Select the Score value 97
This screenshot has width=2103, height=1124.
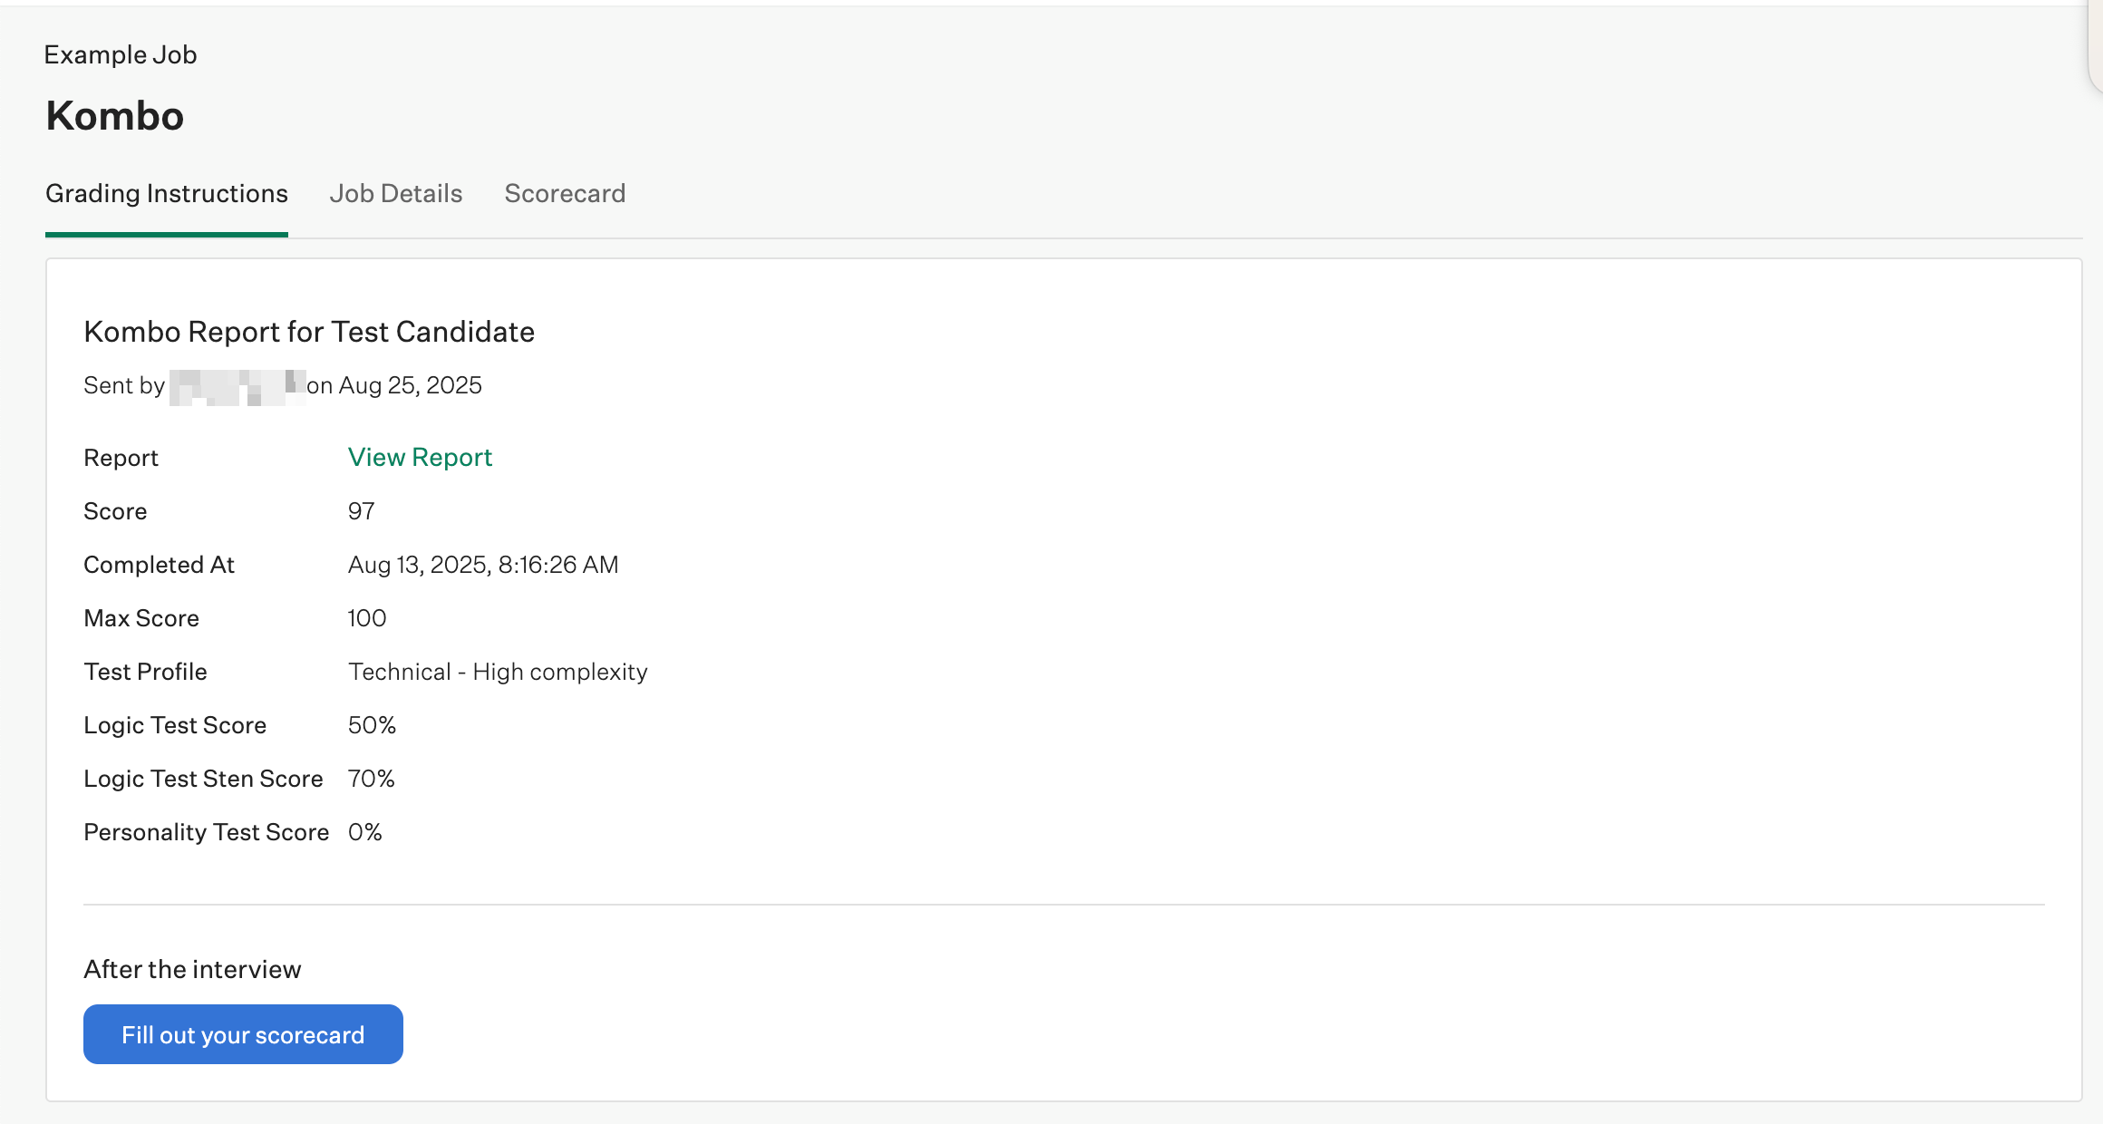click(361, 511)
